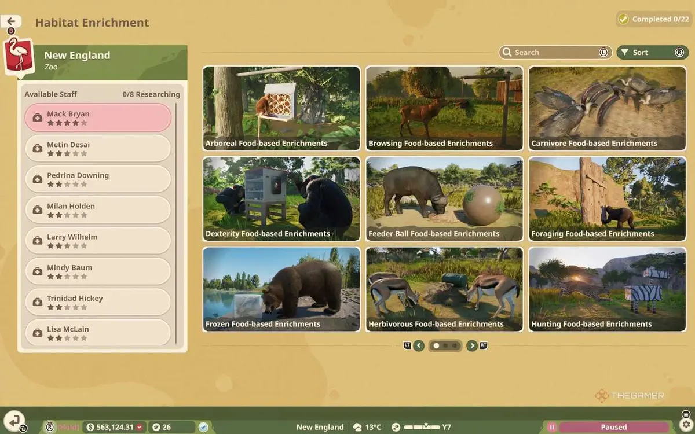This screenshot has width=695, height=434.
Task: Select staff member Mindy Baum
Action: point(98,271)
